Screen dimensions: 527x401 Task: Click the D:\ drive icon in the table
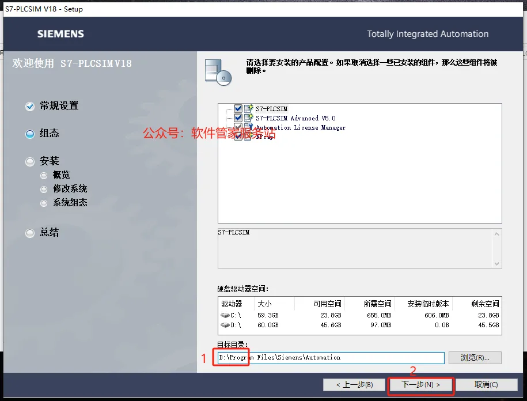click(225, 325)
